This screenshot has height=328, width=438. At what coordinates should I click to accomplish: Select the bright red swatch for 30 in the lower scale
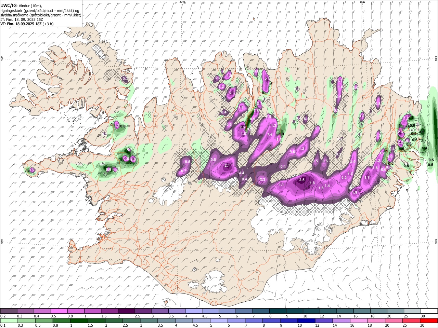428,321
